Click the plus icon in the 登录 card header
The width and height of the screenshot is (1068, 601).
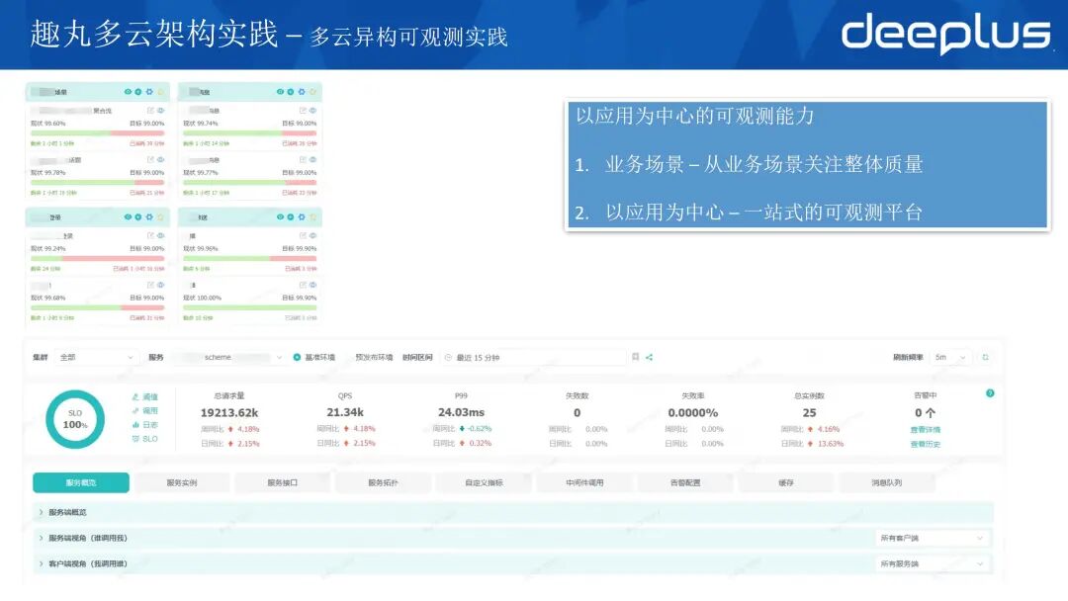138,217
